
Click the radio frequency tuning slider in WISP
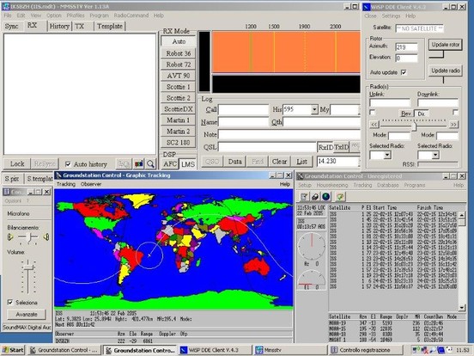[414, 125]
